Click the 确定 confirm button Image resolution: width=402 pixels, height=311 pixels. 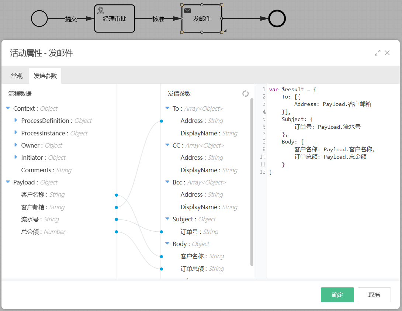(337, 295)
